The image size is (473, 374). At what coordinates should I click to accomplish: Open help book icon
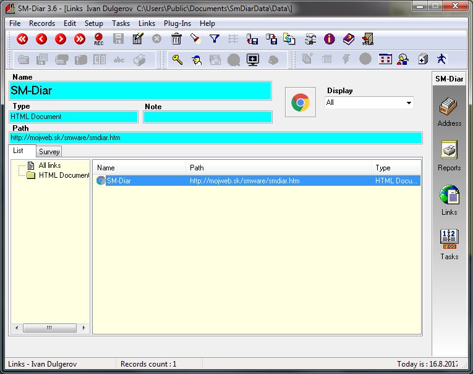[349, 39]
